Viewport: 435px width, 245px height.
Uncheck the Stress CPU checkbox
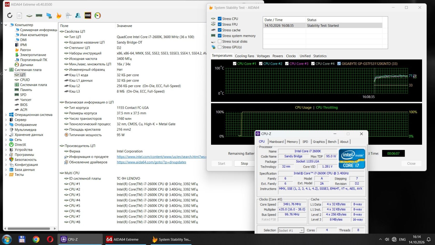[220, 19]
